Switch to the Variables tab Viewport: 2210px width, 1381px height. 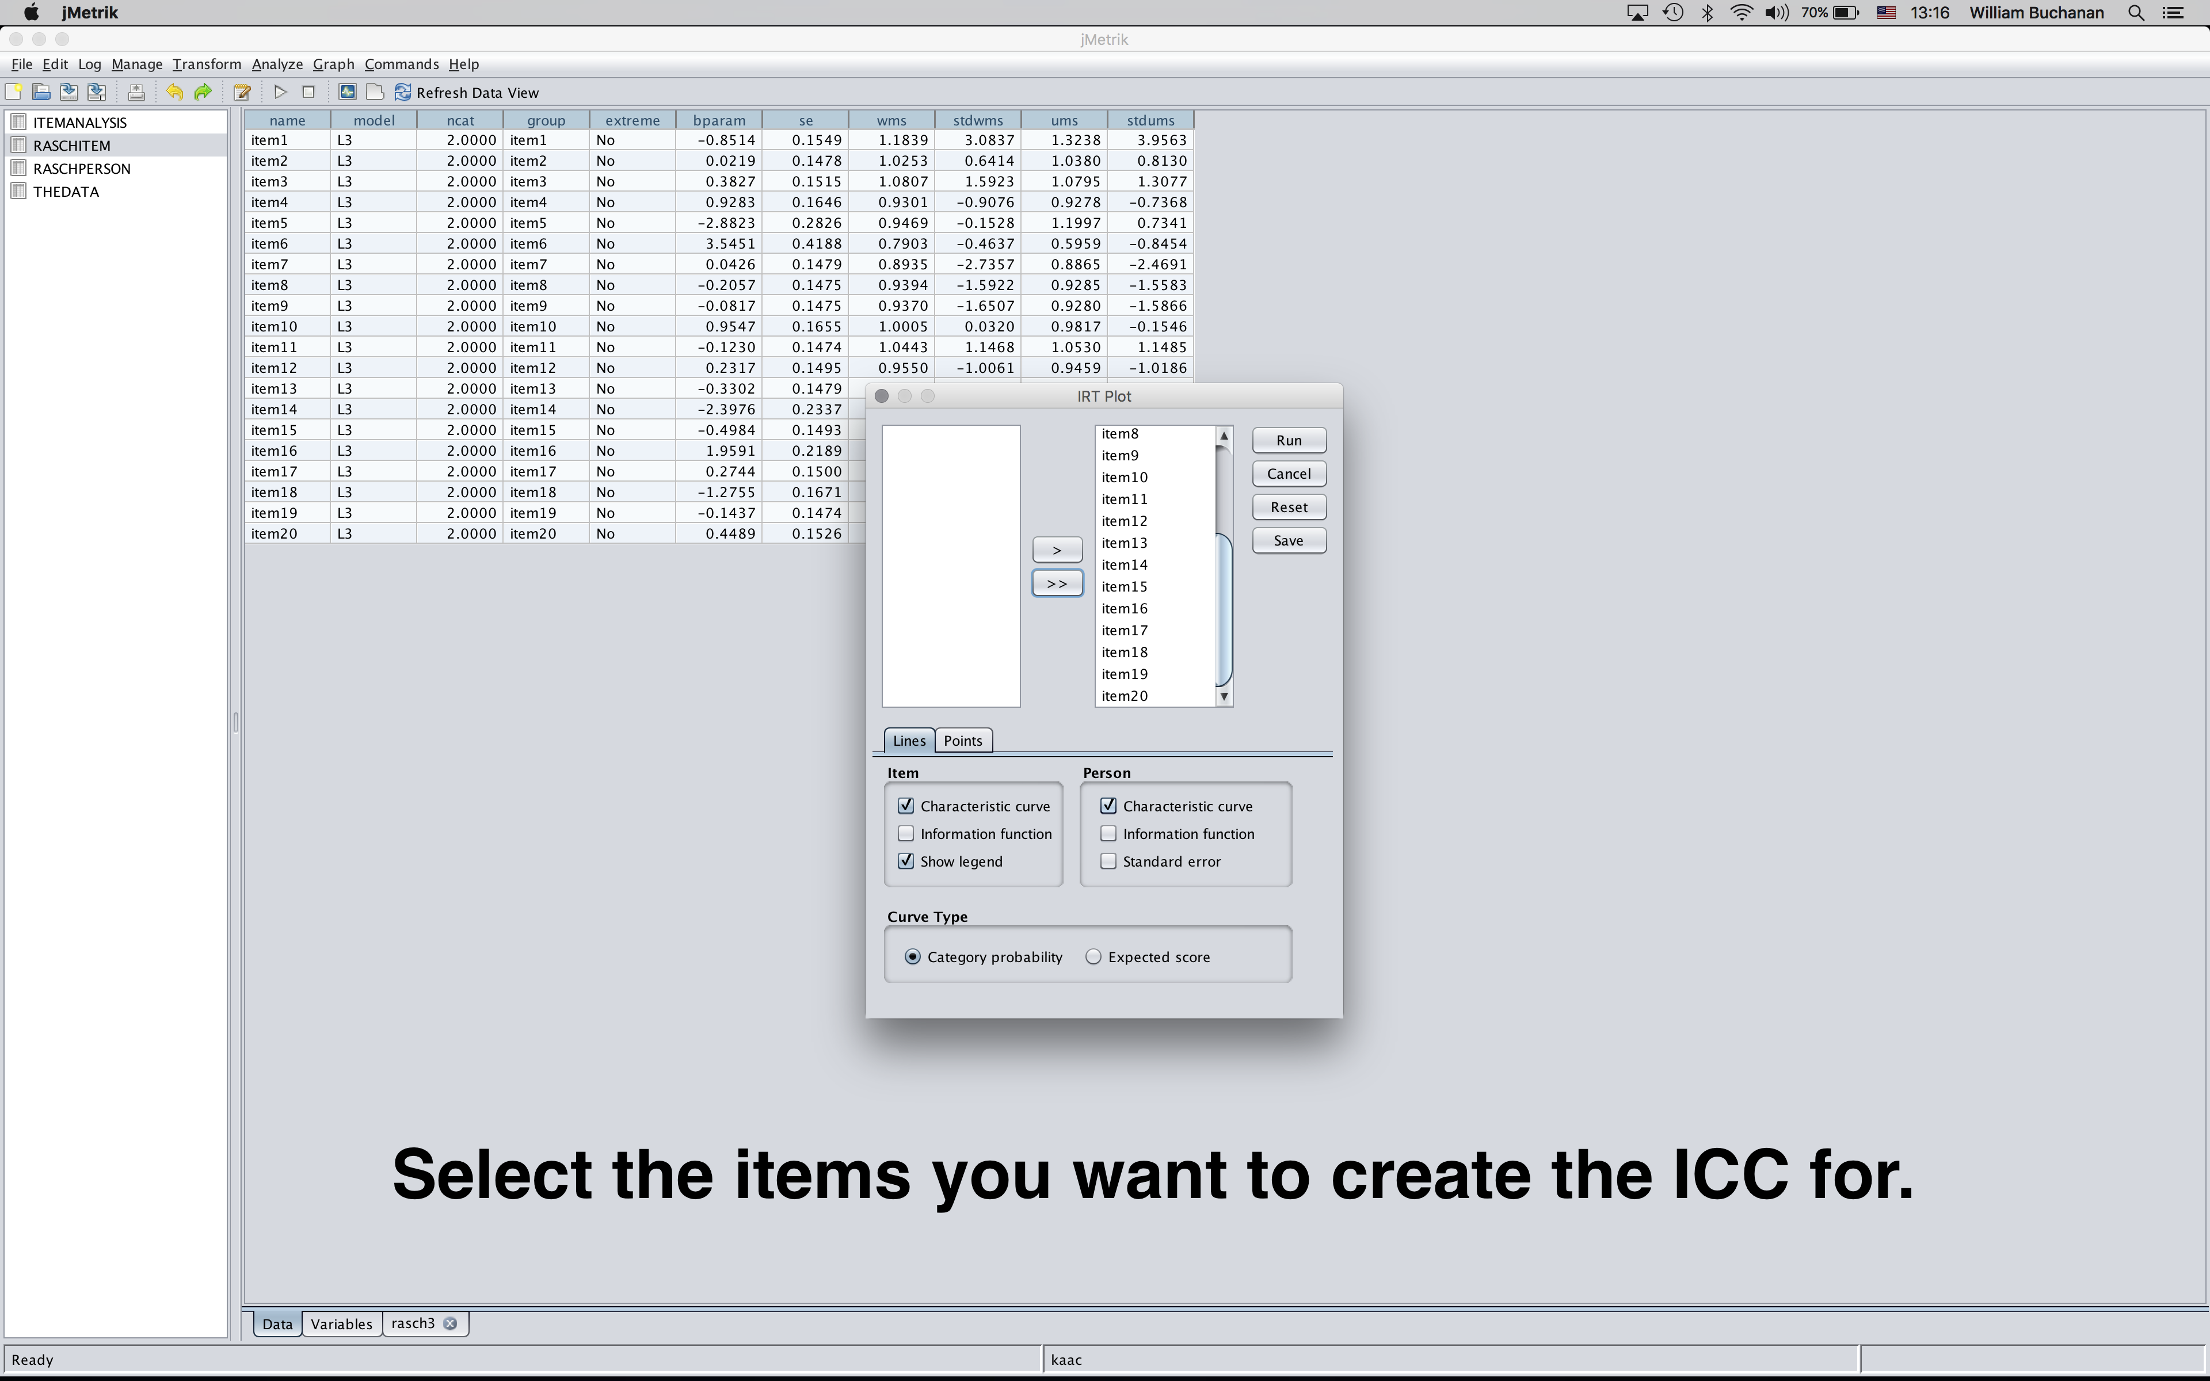pyautogui.click(x=341, y=1325)
